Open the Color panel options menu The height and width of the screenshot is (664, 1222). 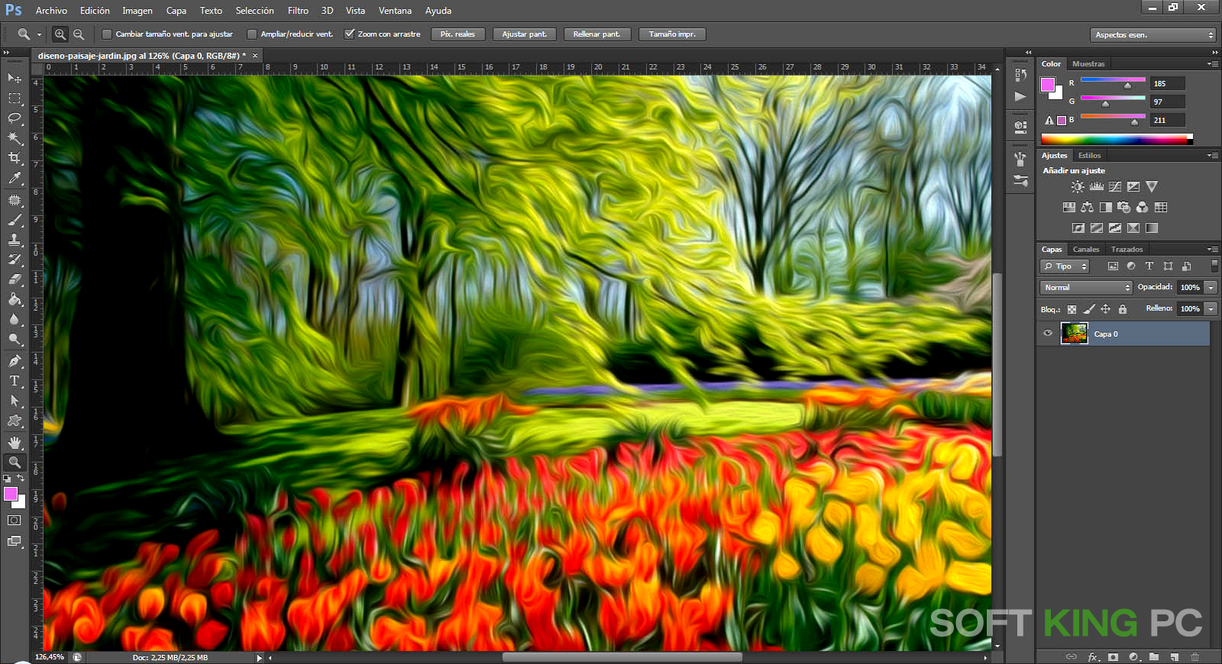tap(1212, 64)
